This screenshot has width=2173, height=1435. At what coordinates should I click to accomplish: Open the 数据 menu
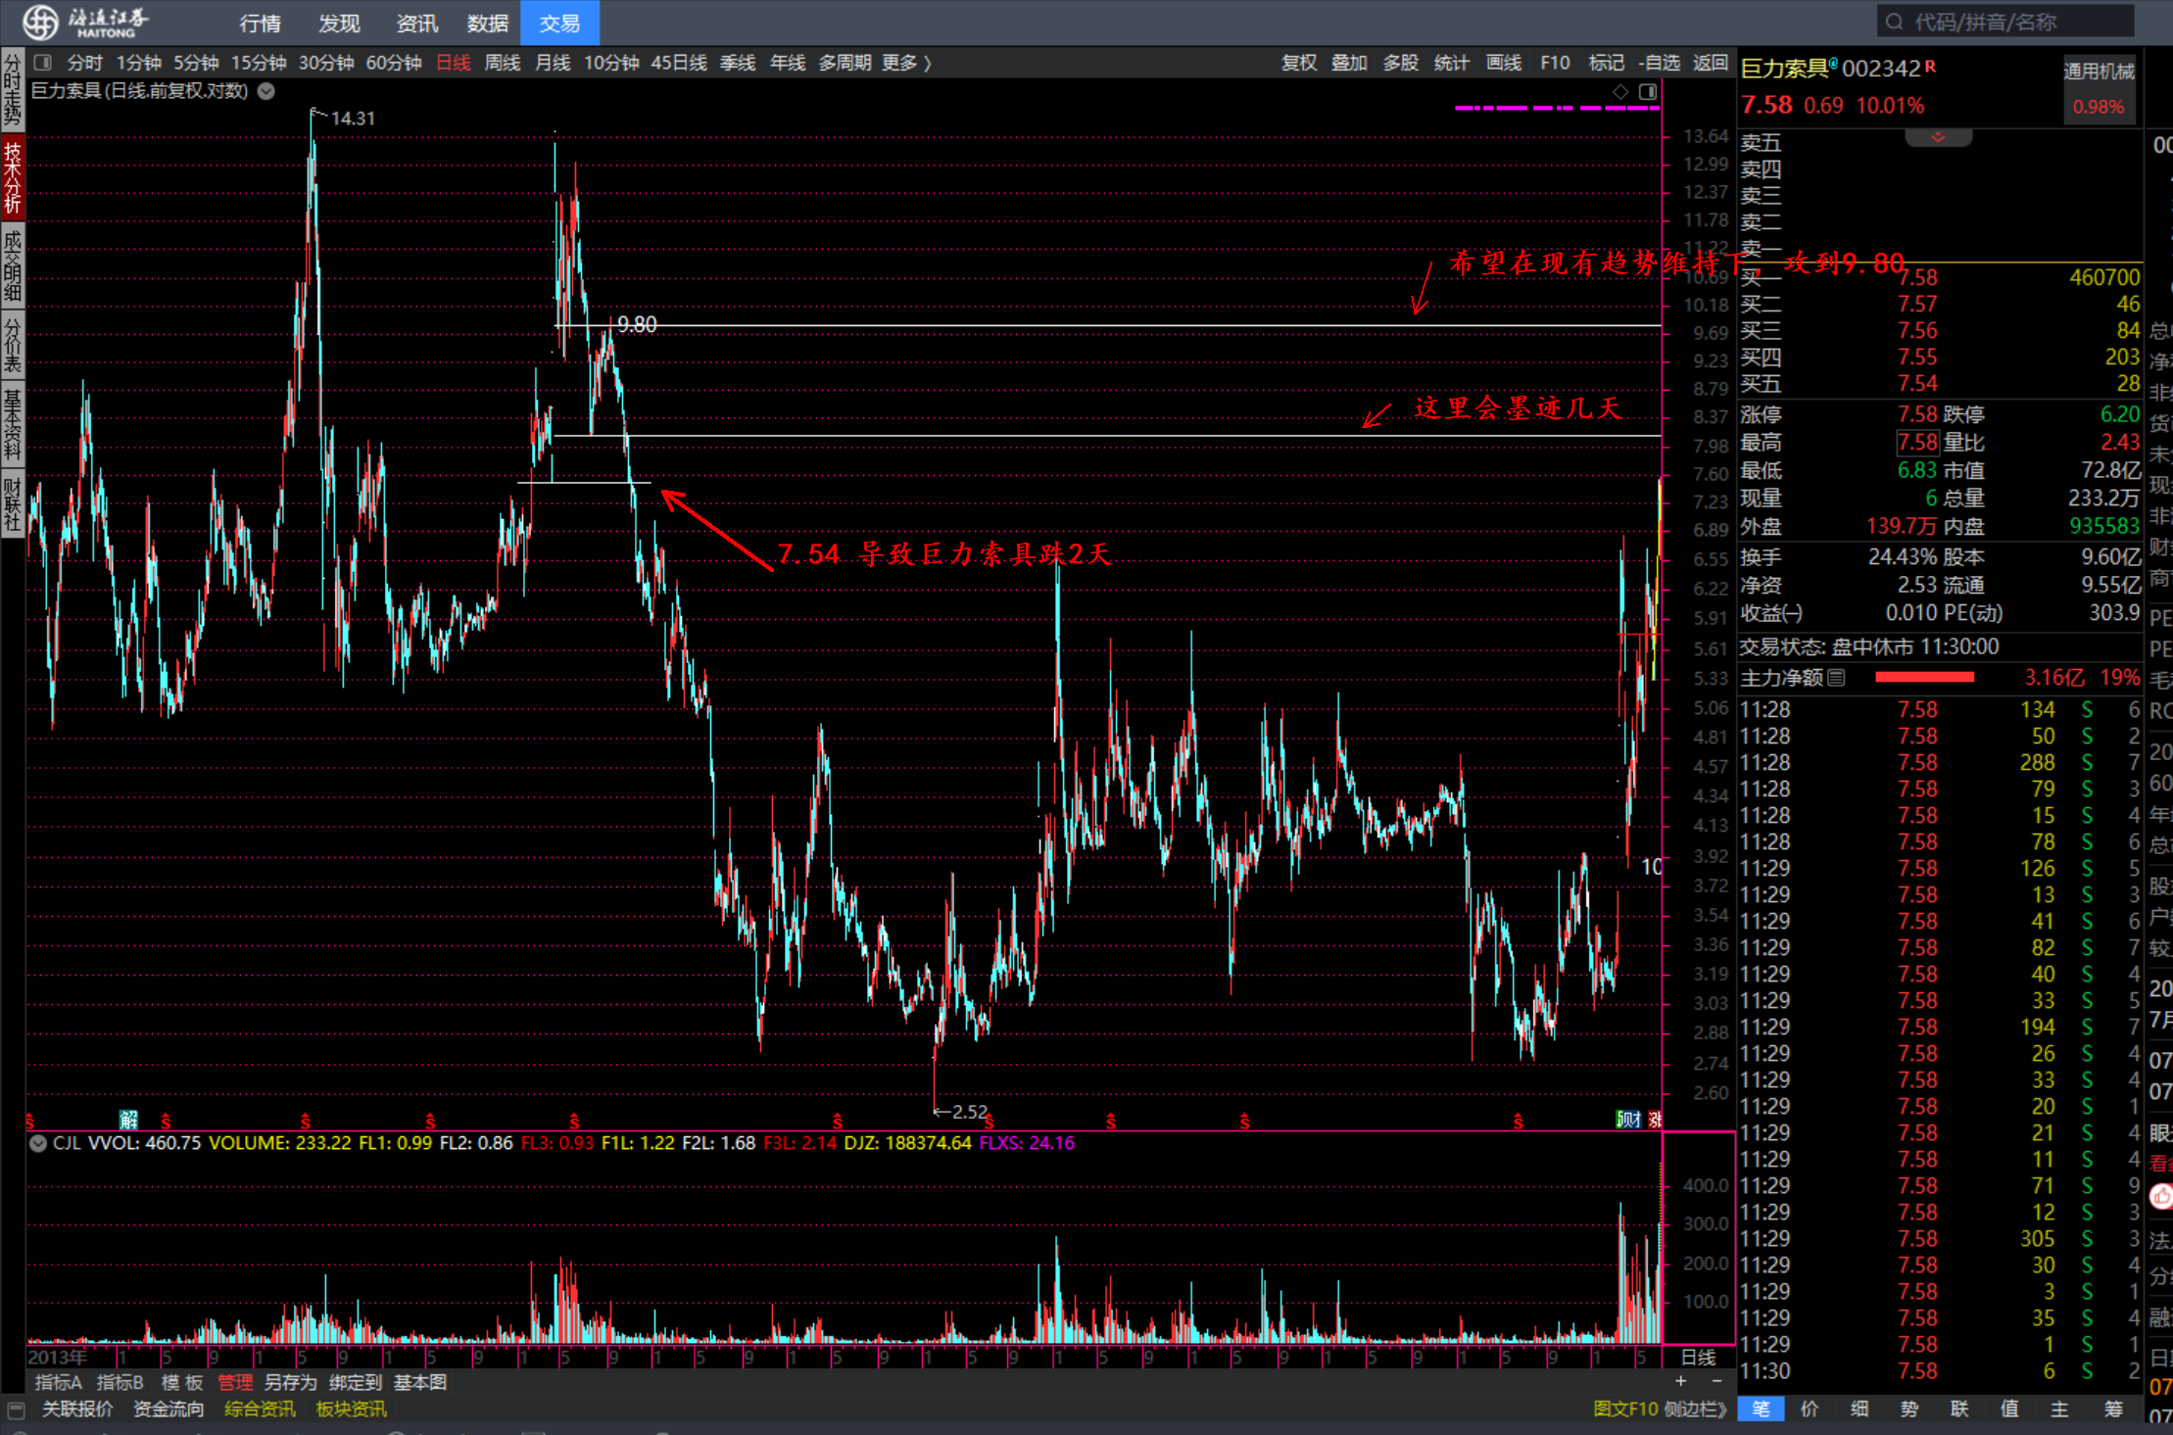[488, 23]
